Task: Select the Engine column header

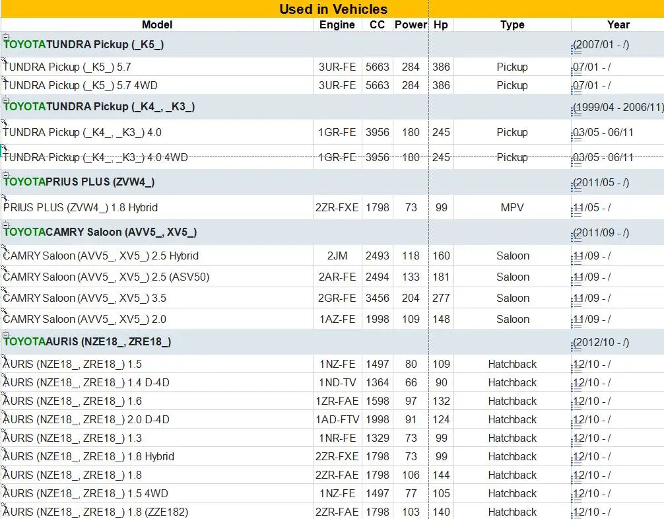Action: click(337, 24)
